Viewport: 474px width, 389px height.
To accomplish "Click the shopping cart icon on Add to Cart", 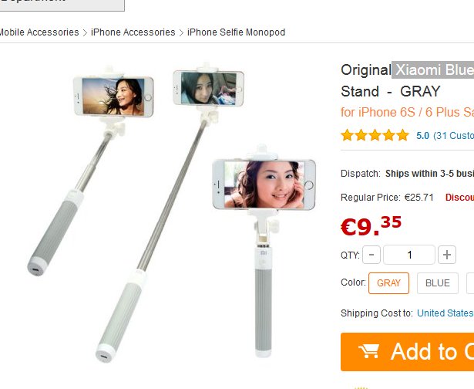I will tap(369, 351).
